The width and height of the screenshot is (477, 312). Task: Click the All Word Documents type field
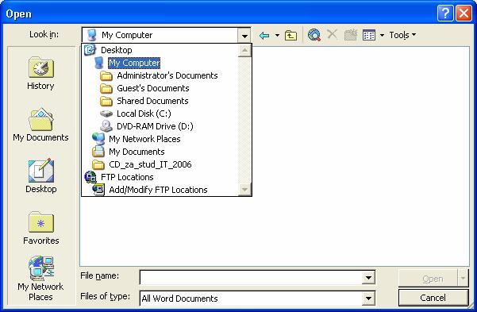pyautogui.click(x=251, y=299)
